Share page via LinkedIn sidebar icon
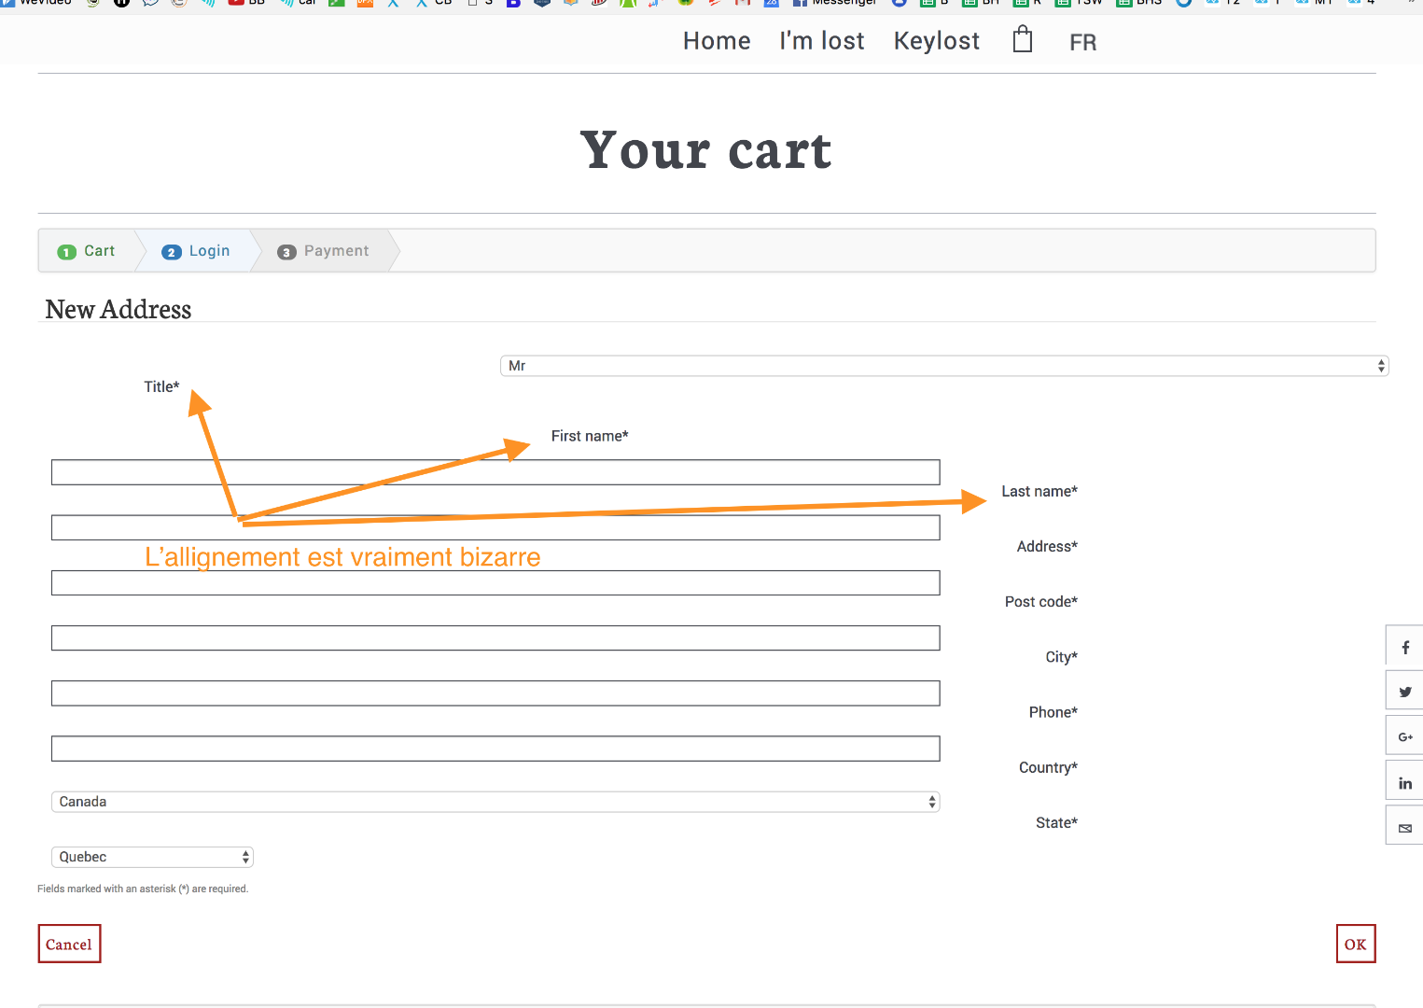1423x1008 pixels. 1404,783
